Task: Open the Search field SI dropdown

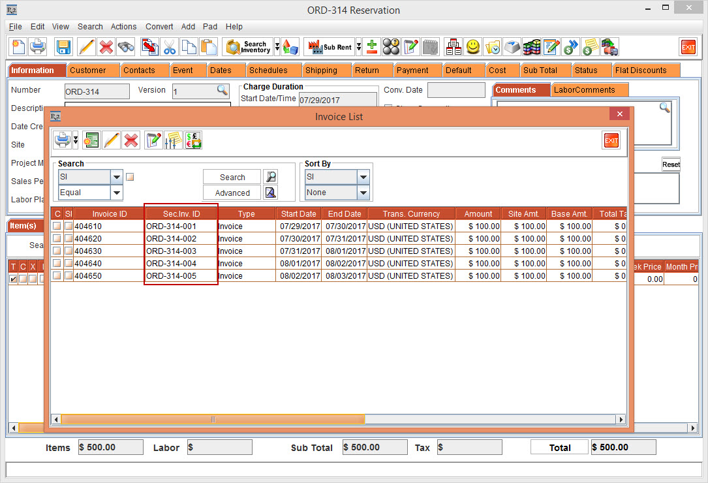Action: tap(117, 177)
